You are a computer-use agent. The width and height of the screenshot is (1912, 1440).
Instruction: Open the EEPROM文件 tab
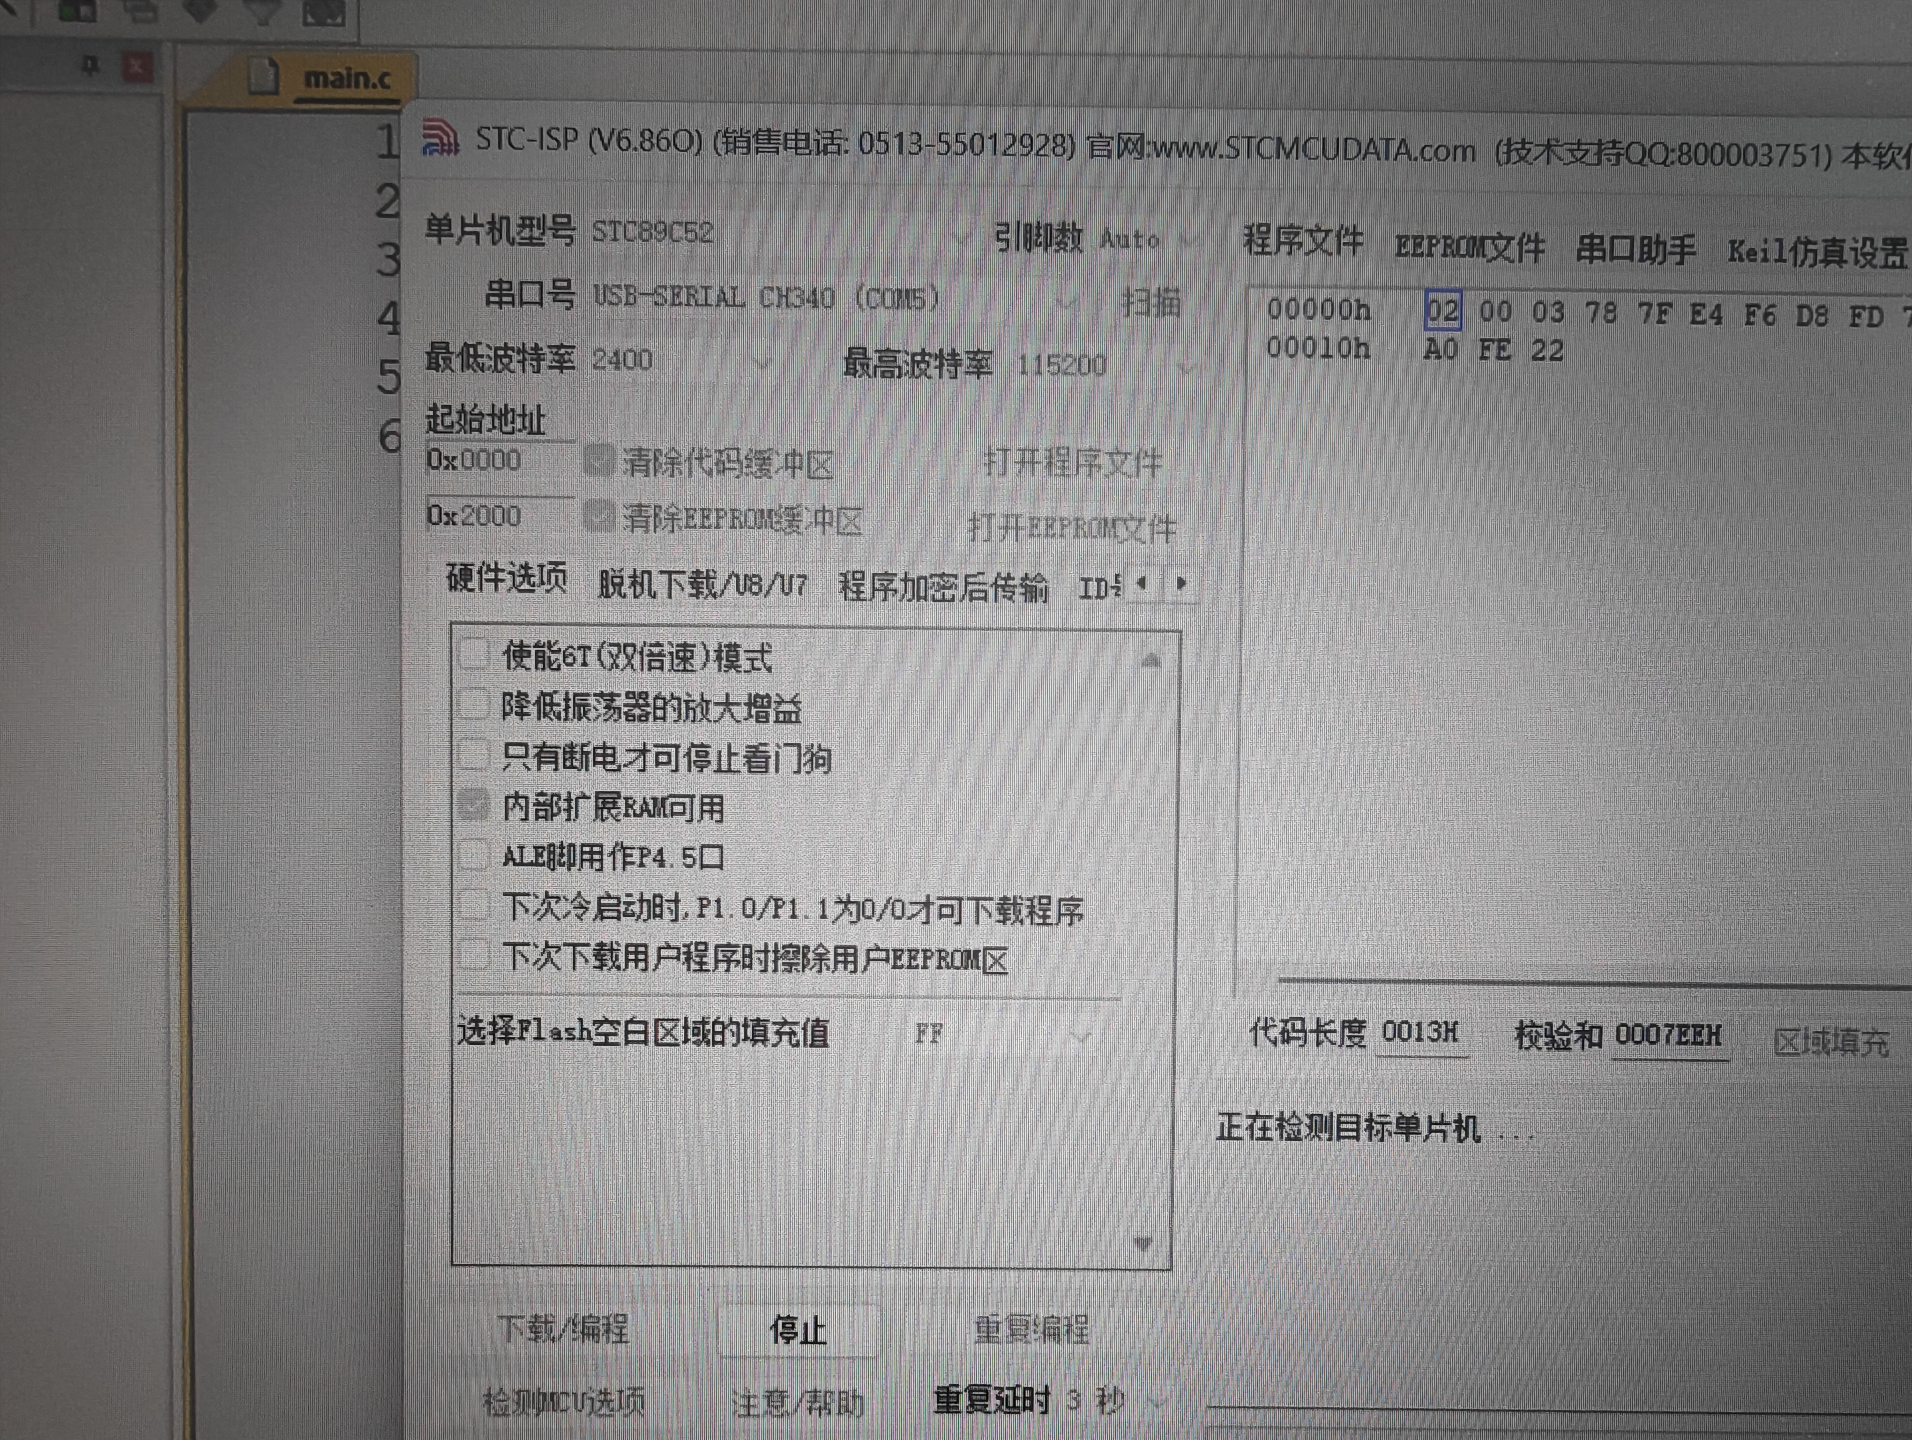click(x=1470, y=247)
